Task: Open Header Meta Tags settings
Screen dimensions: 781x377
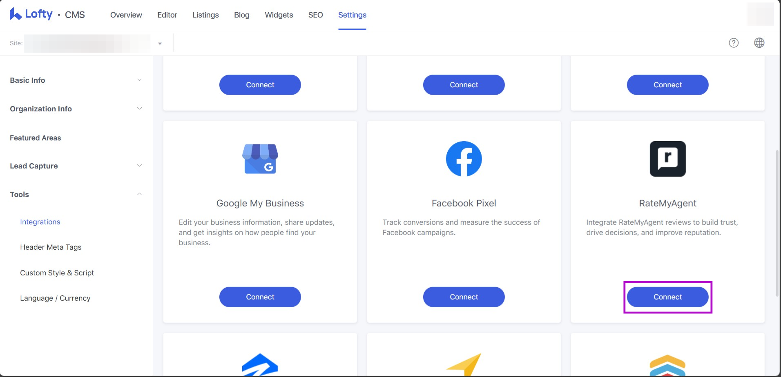Action: [x=51, y=247]
